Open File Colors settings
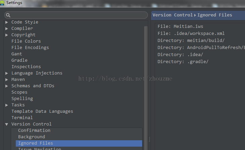The width and height of the screenshot is (245, 150). 26,41
